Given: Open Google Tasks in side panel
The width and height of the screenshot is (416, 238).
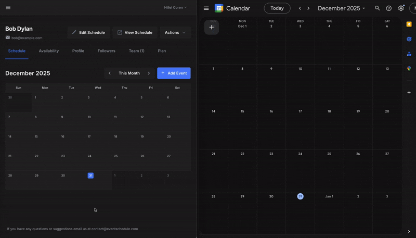Looking at the screenshot, I should point(409,39).
